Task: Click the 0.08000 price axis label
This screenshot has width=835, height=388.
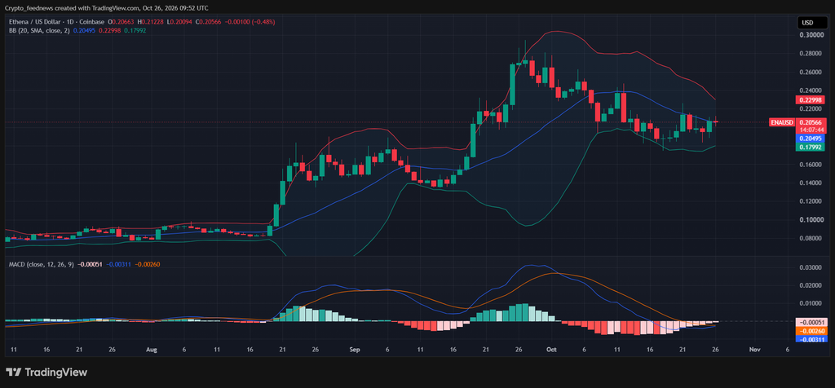Action: [812, 239]
